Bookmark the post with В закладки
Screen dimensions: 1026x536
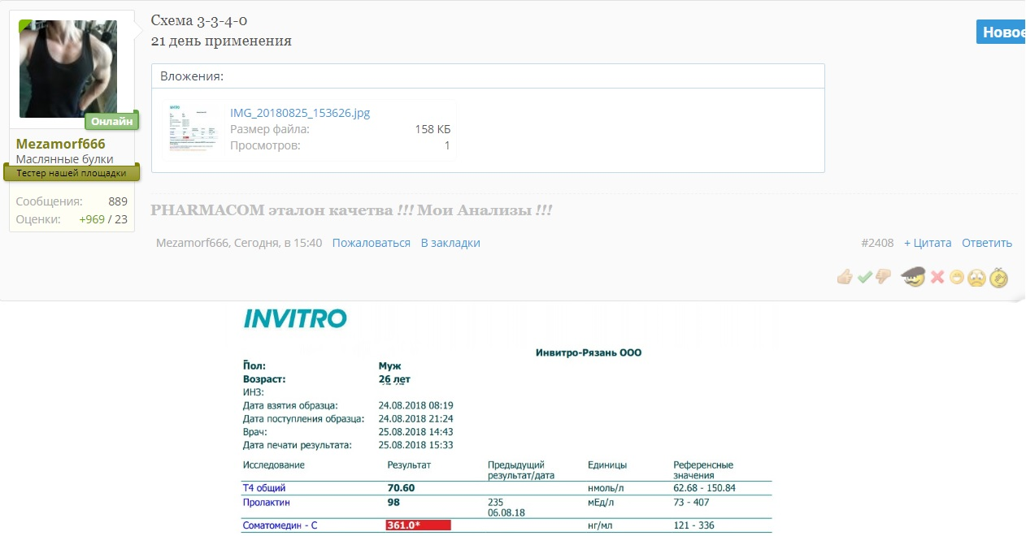(x=452, y=242)
